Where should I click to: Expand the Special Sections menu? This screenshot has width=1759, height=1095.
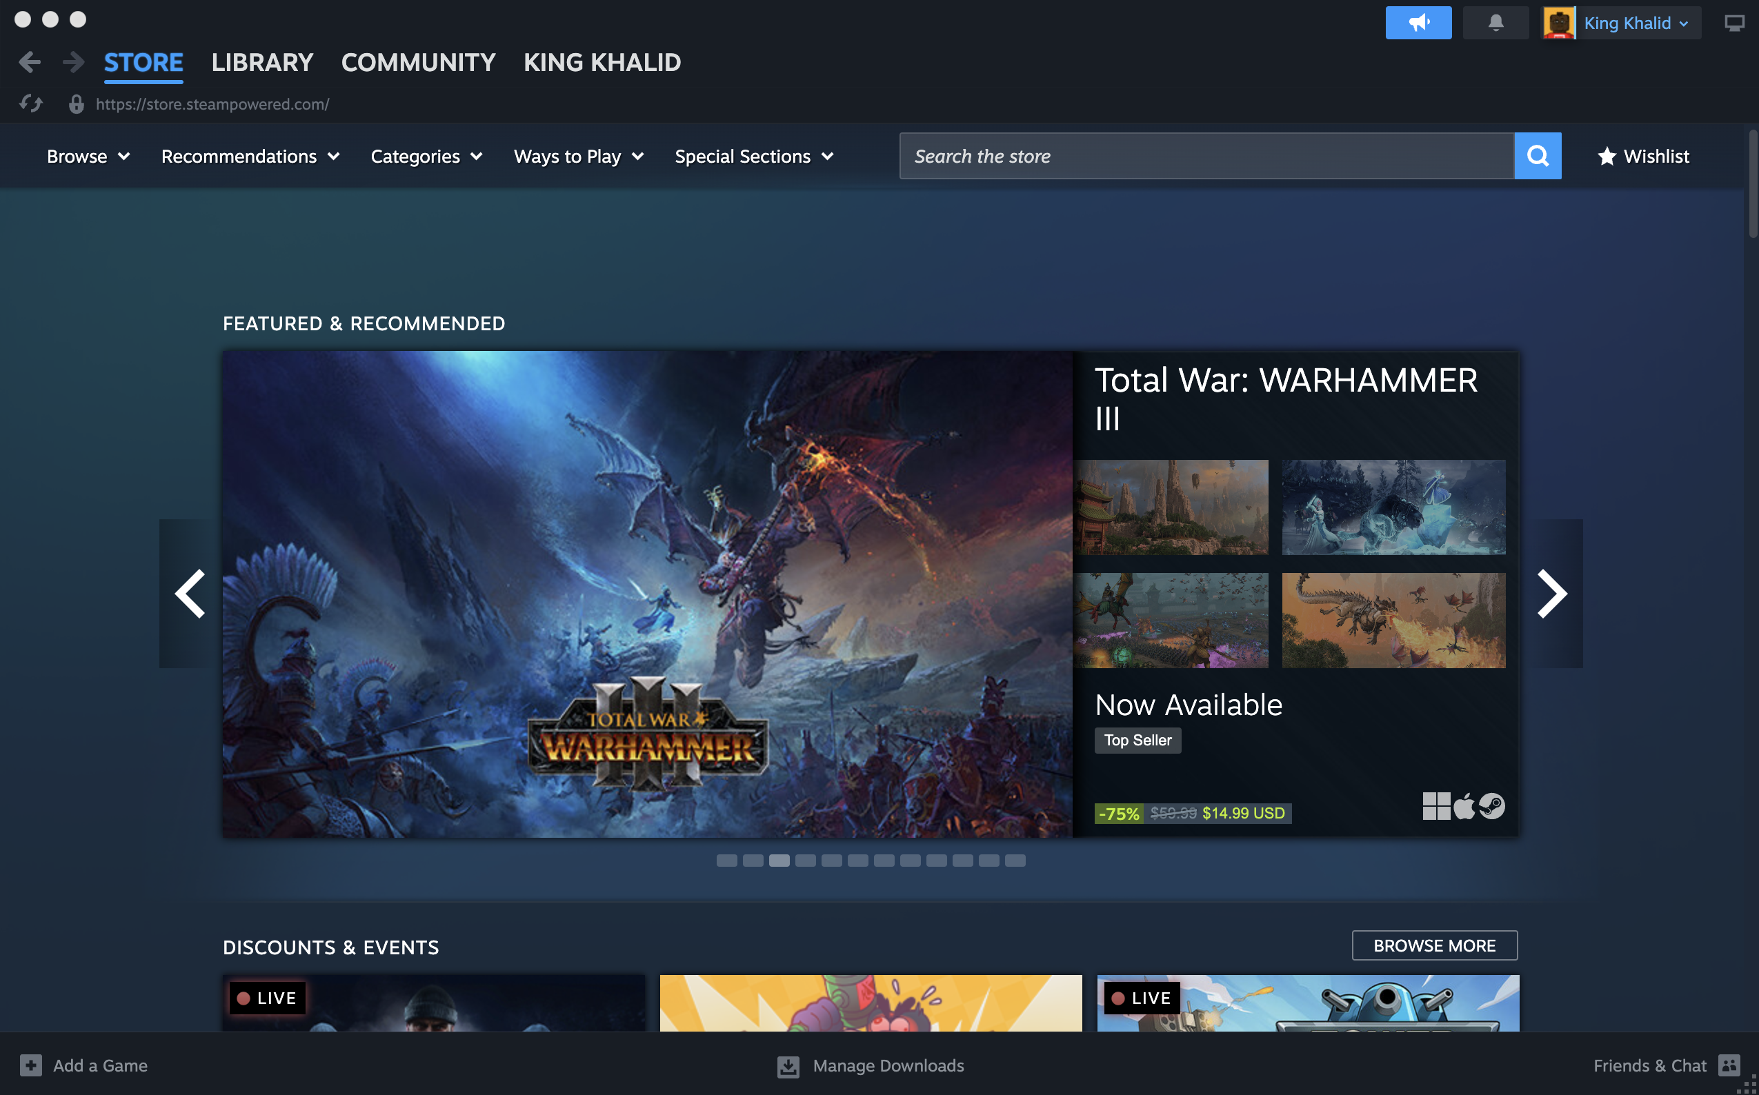(754, 157)
